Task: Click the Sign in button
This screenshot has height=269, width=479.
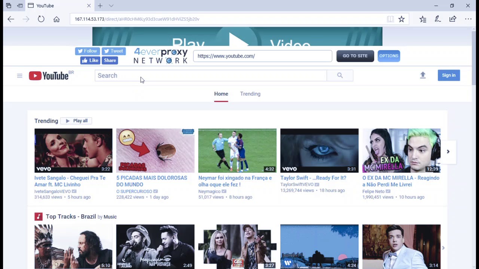Action: point(449,75)
